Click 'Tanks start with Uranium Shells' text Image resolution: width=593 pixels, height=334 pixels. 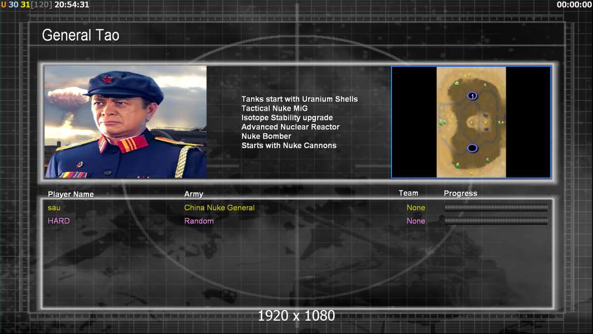(x=299, y=99)
